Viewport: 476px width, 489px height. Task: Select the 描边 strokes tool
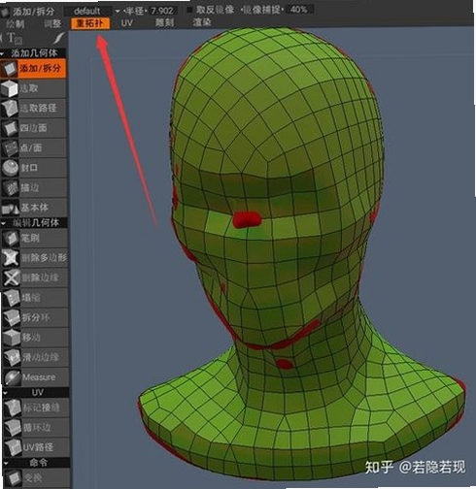coord(34,187)
